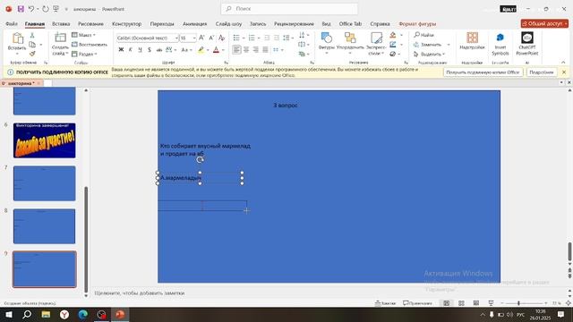
Task: Justify the text alignment
Action: point(265,50)
